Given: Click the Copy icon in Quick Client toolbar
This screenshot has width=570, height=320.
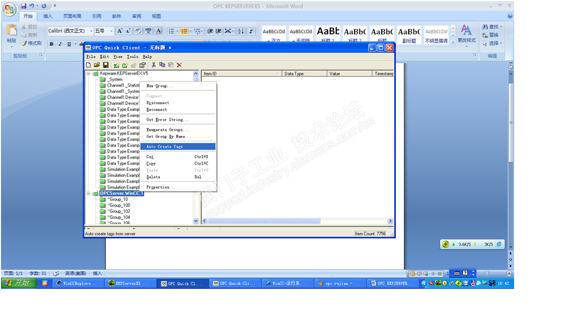Looking at the screenshot, I should [x=162, y=65].
